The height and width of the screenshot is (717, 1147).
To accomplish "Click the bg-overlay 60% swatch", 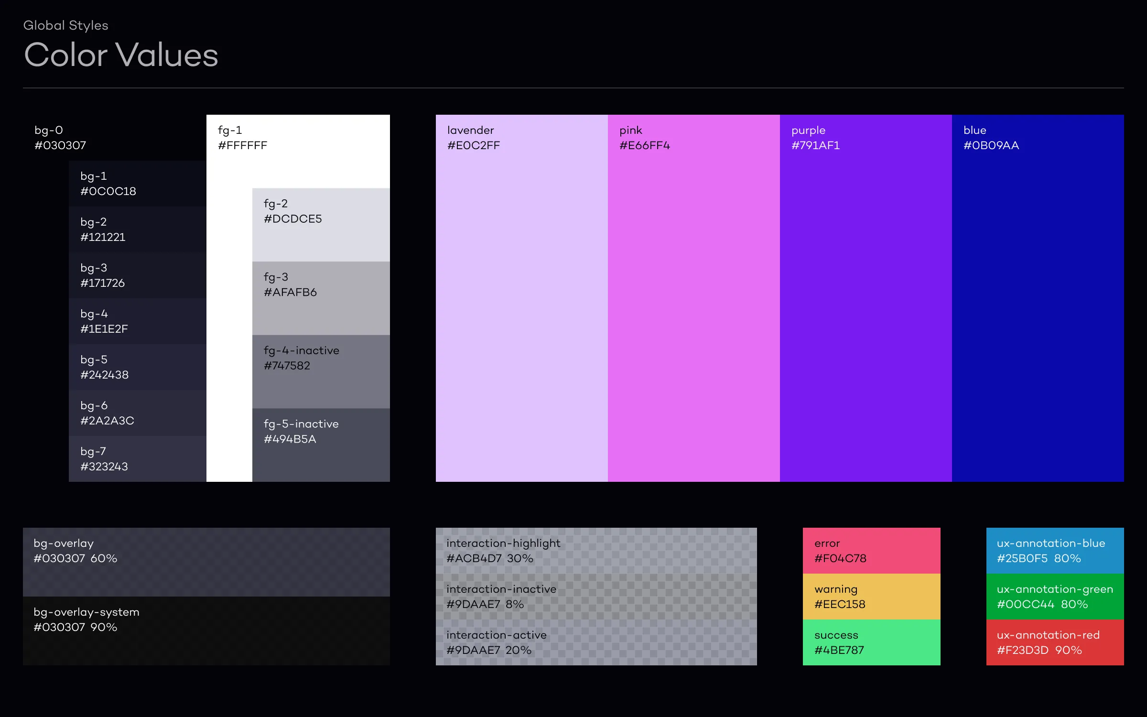I will click(206, 562).
